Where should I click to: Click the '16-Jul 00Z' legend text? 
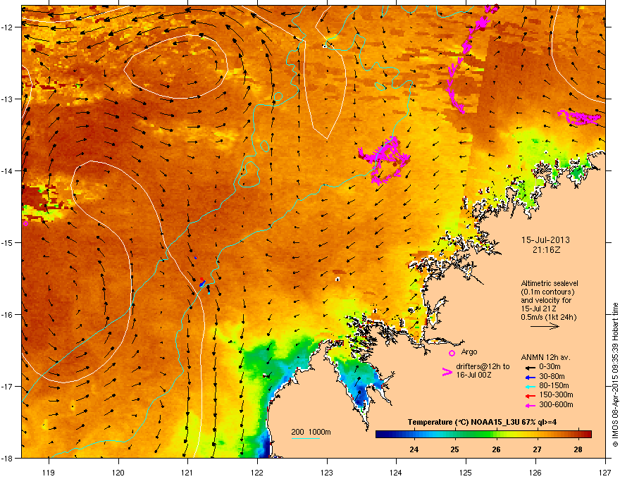coord(473,375)
